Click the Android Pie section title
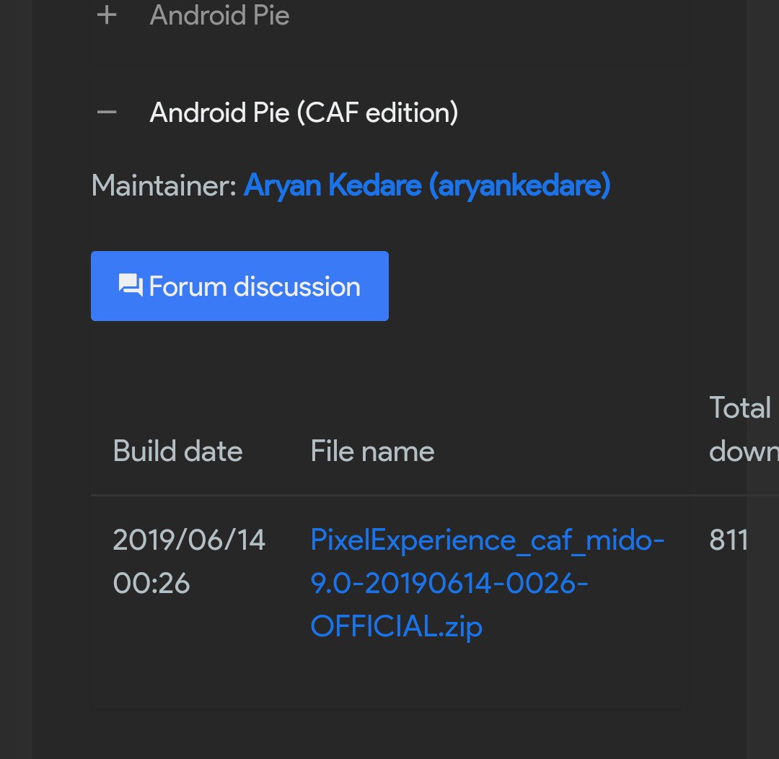 (219, 15)
